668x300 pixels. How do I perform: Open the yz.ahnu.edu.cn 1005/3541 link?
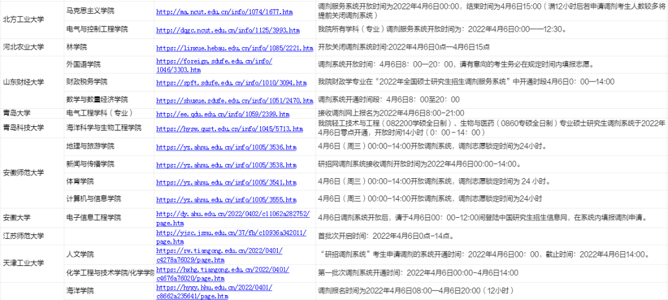(226, 182)
